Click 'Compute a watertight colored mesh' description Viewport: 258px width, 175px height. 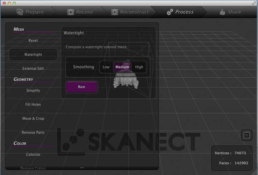point(96,47)
